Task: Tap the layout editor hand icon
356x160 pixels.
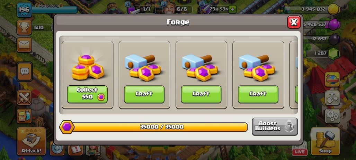Action: tap(332, 98)
